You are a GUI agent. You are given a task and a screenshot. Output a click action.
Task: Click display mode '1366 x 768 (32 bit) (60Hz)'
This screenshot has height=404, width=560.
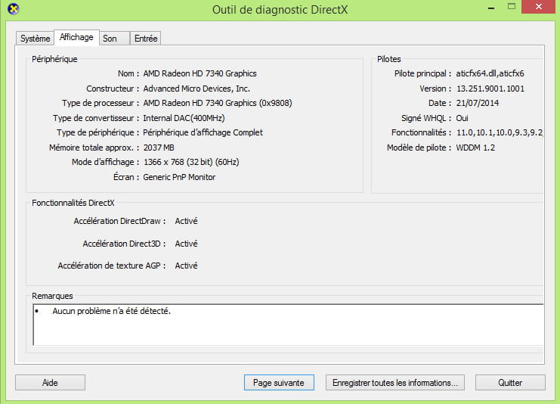point(191,162)
